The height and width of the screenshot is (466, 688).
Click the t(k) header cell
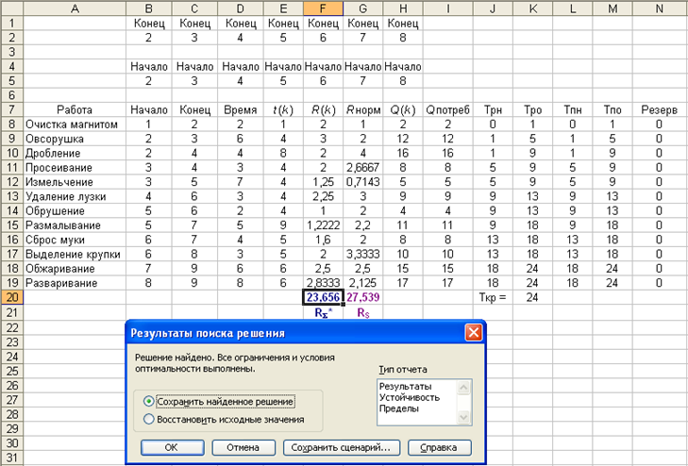(283, 109)
